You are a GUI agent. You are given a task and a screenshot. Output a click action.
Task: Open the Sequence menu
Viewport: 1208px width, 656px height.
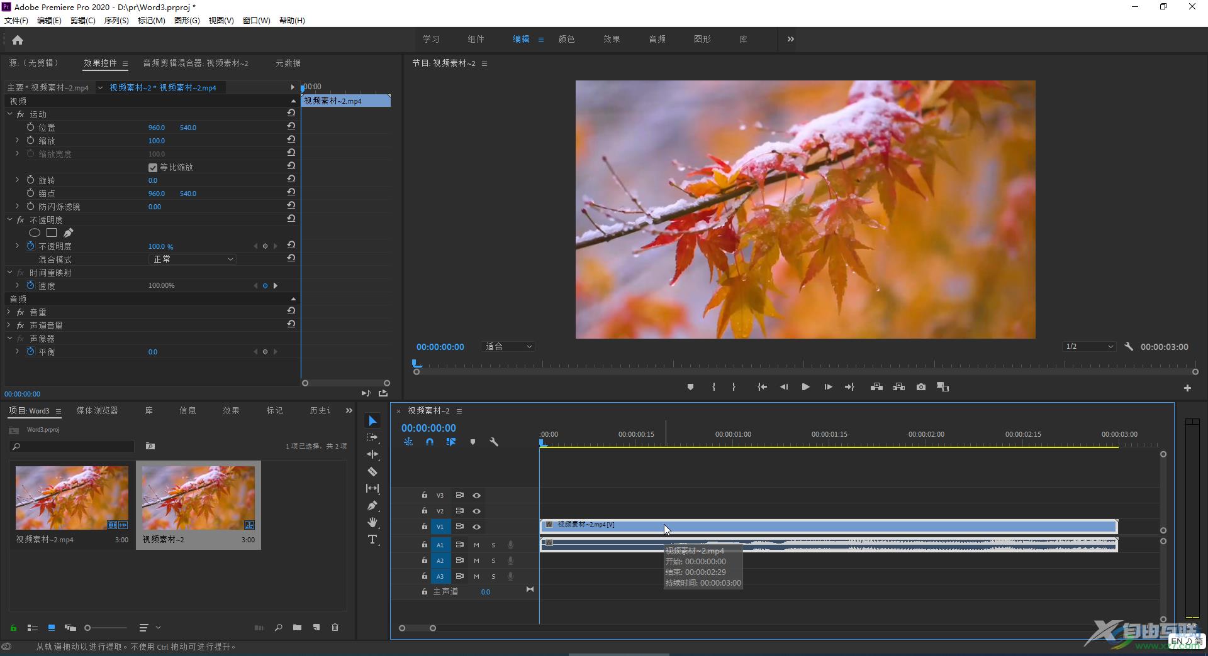[x=116, y=21]
